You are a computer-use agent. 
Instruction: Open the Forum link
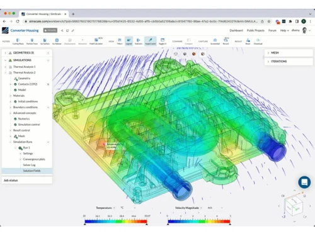[272, 30]
